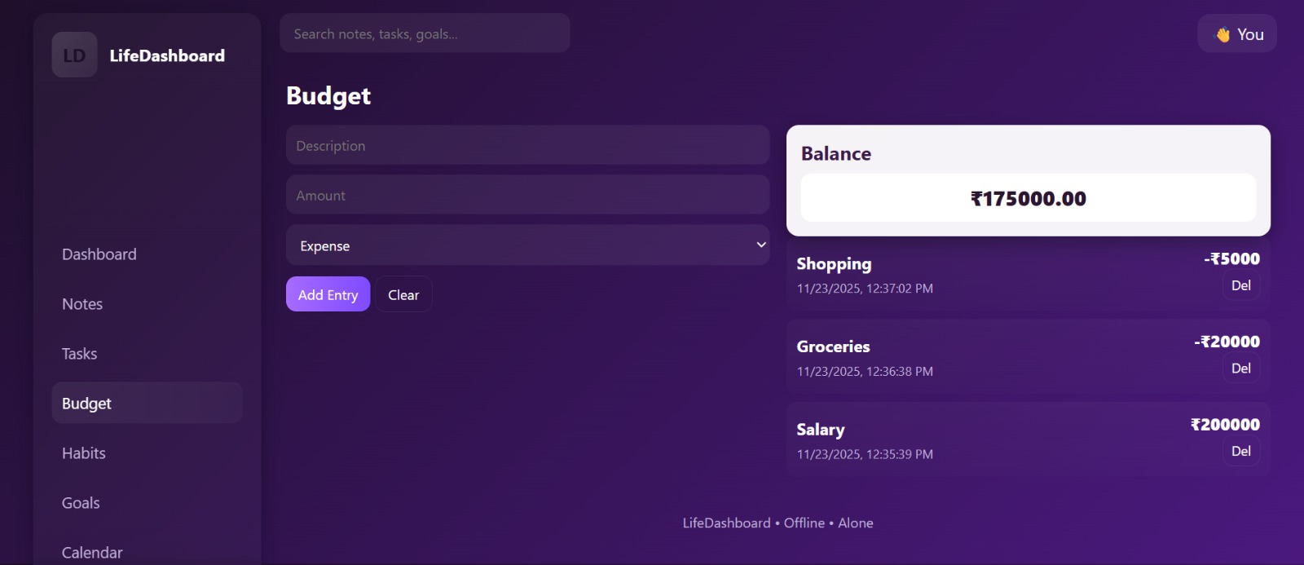The image size is (1304, 565).
Task: Open Habits in the sidebar
Action: click(147, 453)
